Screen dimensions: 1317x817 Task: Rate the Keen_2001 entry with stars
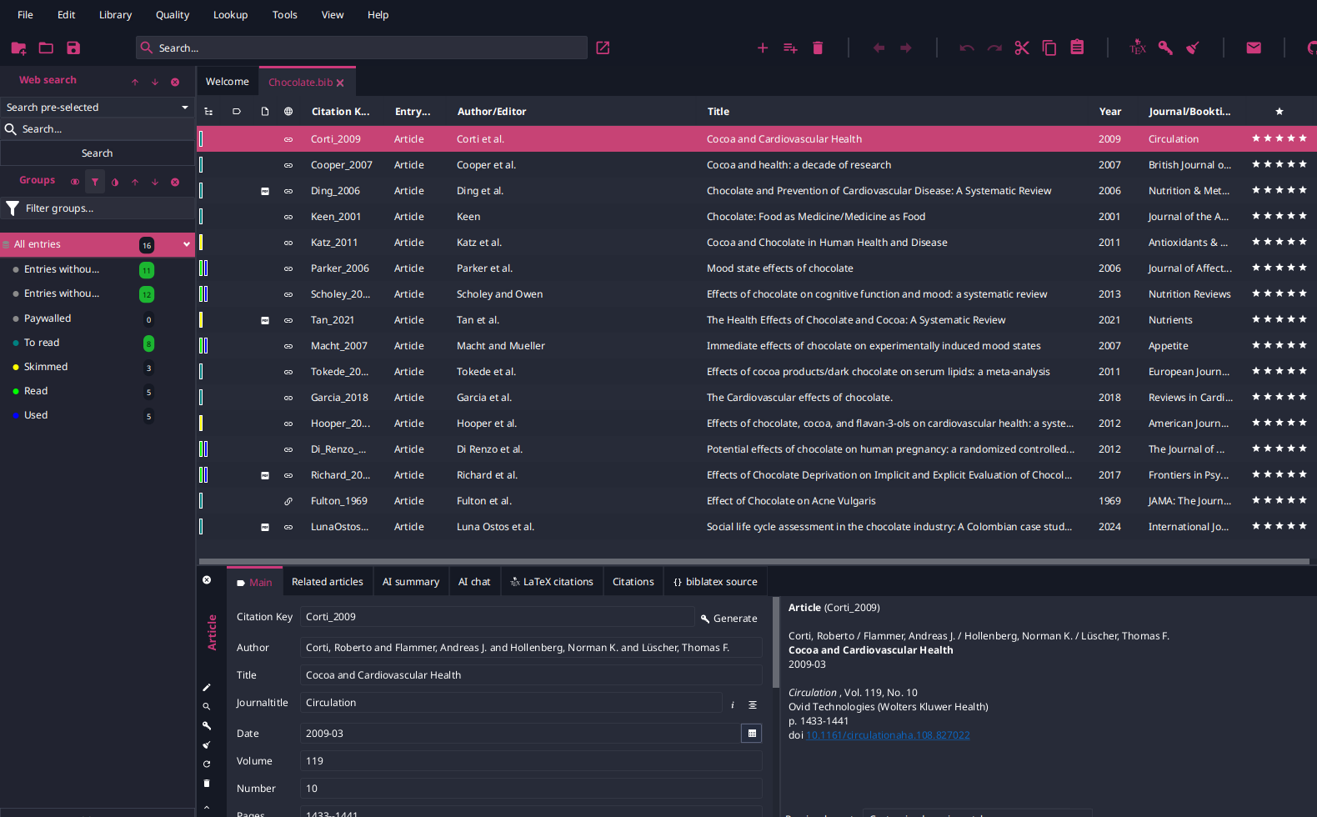click(1279, 216)
